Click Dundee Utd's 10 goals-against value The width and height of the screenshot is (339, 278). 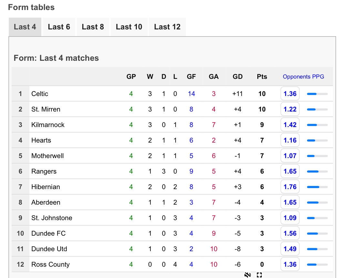pyautogui.click(x=214, y=249)
